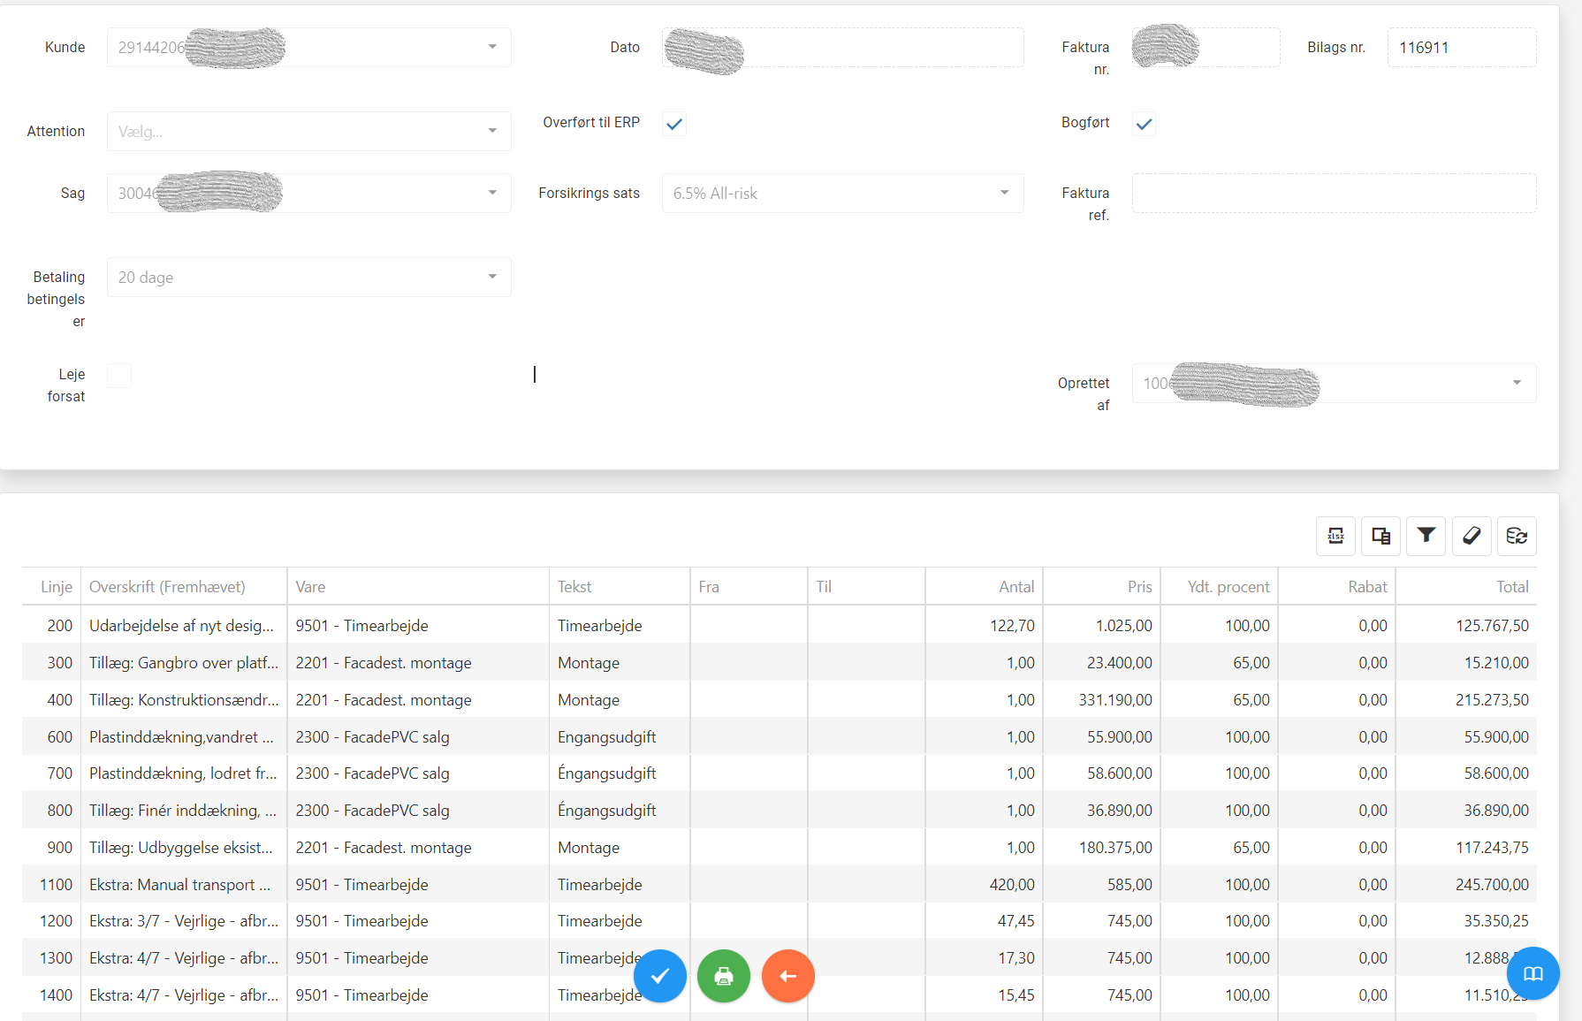
Task: Click the Faktura ref. input field
Action: 1334,193
